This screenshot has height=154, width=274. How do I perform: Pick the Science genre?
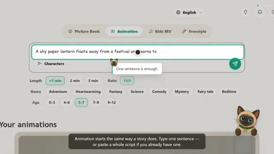(137, 92)
